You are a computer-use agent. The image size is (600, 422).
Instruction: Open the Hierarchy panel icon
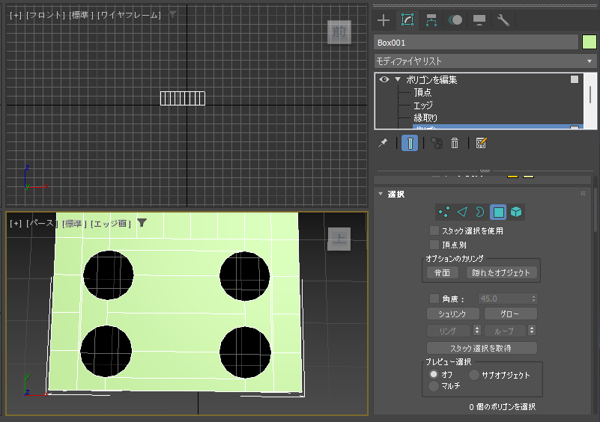(431, 20)
